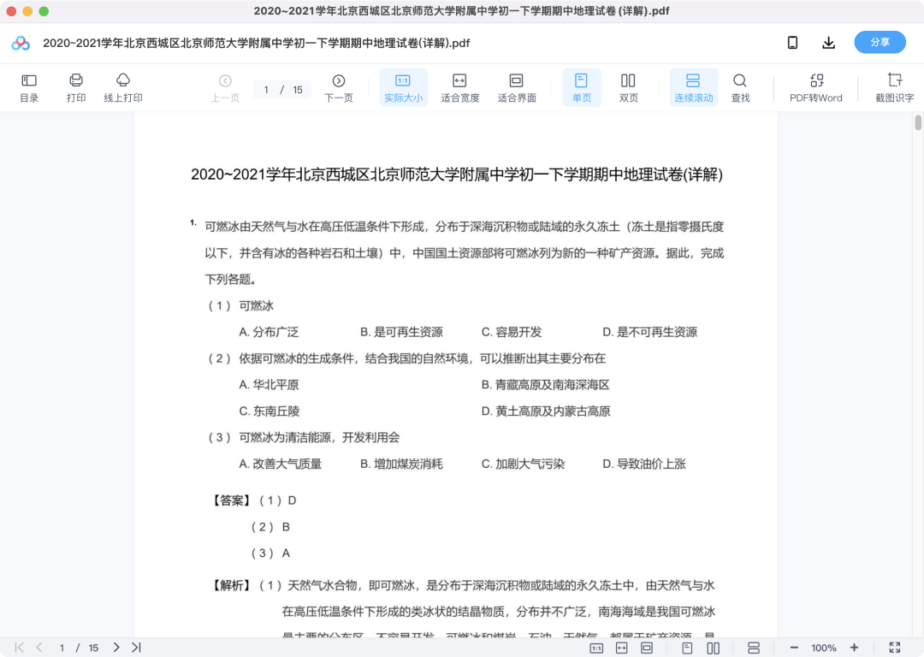Click option 'D. 黄土高原及内蒙古高原'
The width and height of the screenshot is (924, 657).
click(x=546, y=411)
